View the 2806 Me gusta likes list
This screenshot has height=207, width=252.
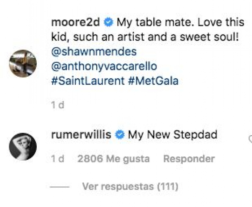(x=113, y=159)
